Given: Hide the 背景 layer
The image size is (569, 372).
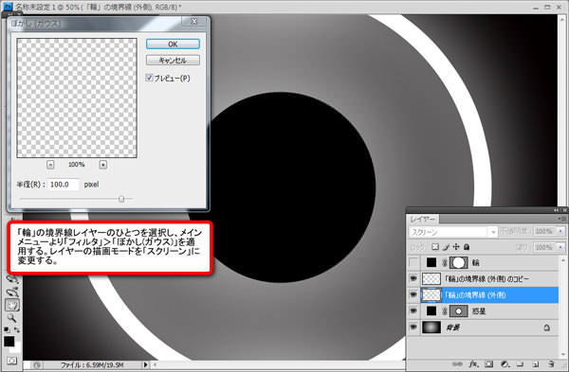Looking at the screenshot, I should tap(413, 328).
